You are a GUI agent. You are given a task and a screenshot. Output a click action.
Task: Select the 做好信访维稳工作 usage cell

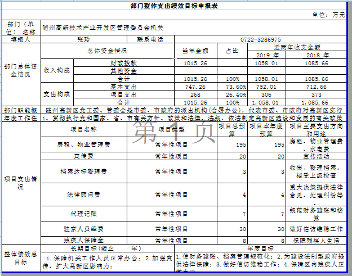[316, 229]
